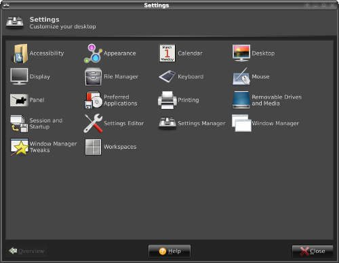Screen dimensions: 339x263
Task: Click the Mouse settings icon
Action: (x=241, y=76)
